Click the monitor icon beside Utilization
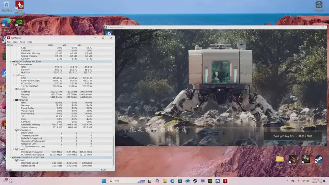 [16, 100]
